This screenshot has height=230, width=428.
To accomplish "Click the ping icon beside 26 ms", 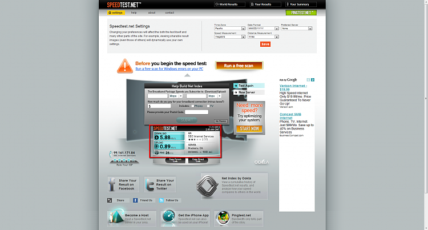I will 157,153.
